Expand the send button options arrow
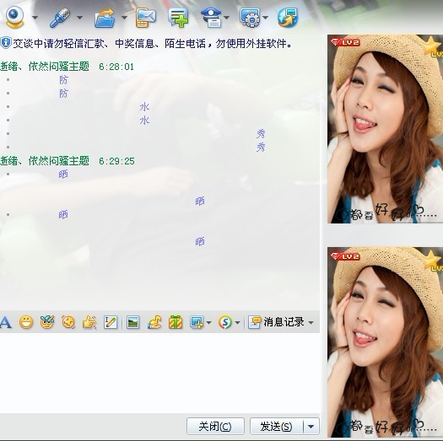The image size is (443, 441). coord(311,426)
